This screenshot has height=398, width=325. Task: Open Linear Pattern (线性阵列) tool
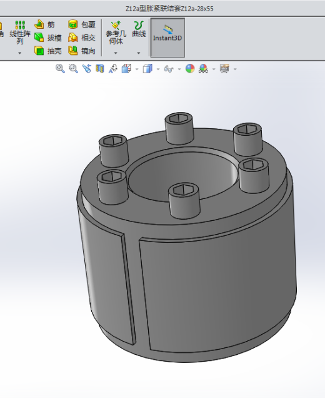click(20, 33)
